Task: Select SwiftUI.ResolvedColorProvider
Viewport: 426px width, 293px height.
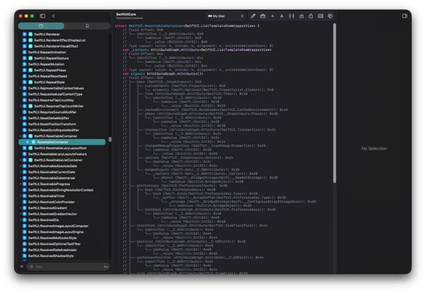Action: [63, 202]
